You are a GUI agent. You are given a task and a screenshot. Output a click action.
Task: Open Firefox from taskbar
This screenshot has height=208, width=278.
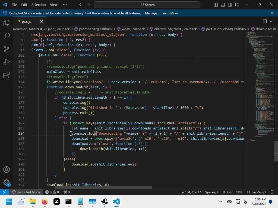[45, 201]
